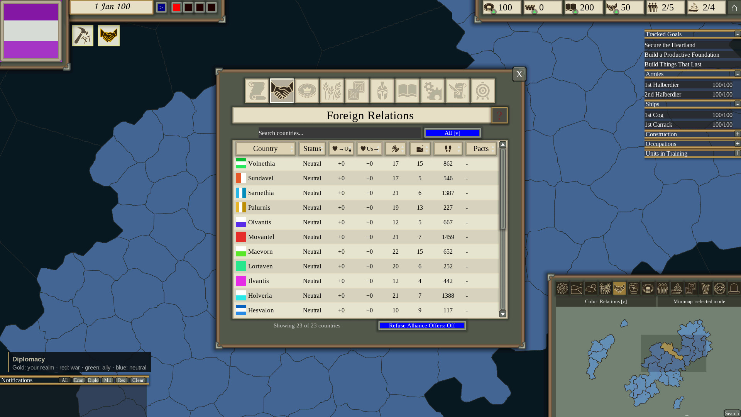Open the All [v] country filter dropdown
Image resolution: width=741 pixels, height=417 pixels.
452,133
